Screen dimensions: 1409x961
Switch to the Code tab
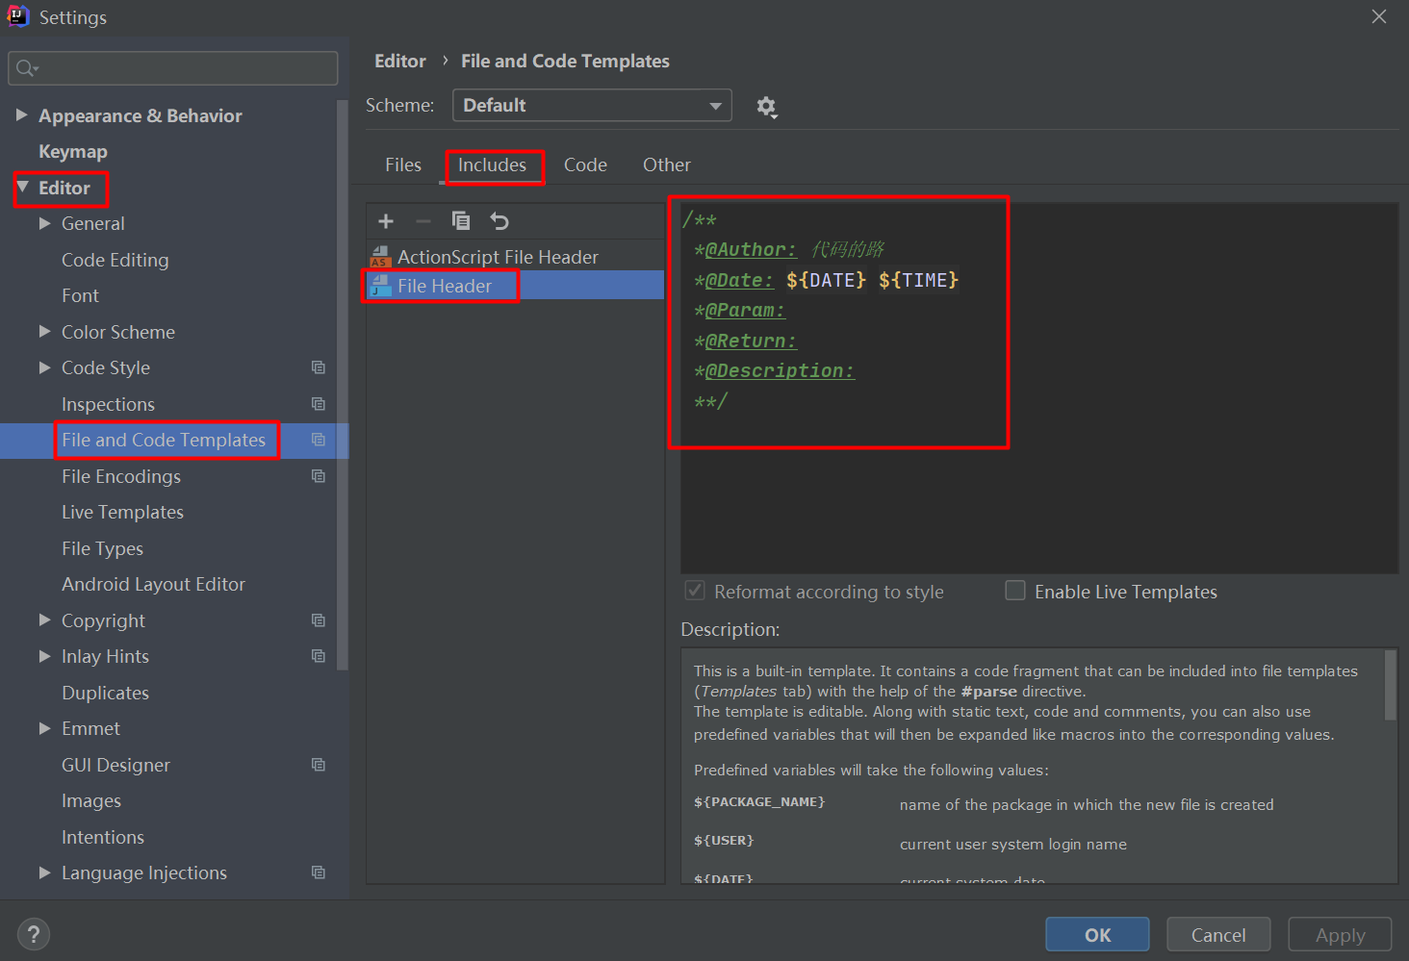(585, 165)
